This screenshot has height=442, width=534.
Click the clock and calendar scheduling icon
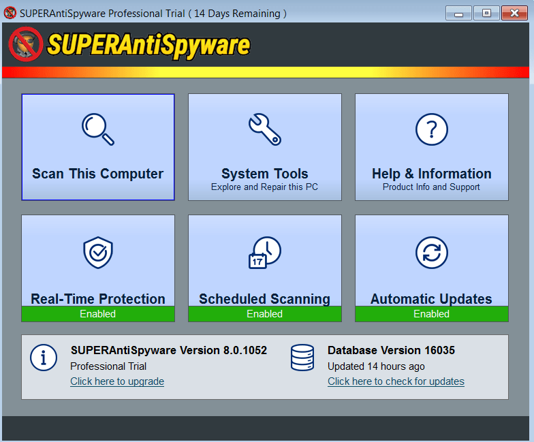tap(264, 253)
